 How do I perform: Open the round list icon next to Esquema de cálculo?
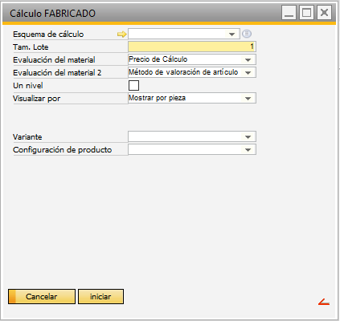click(x=247, y=34)
